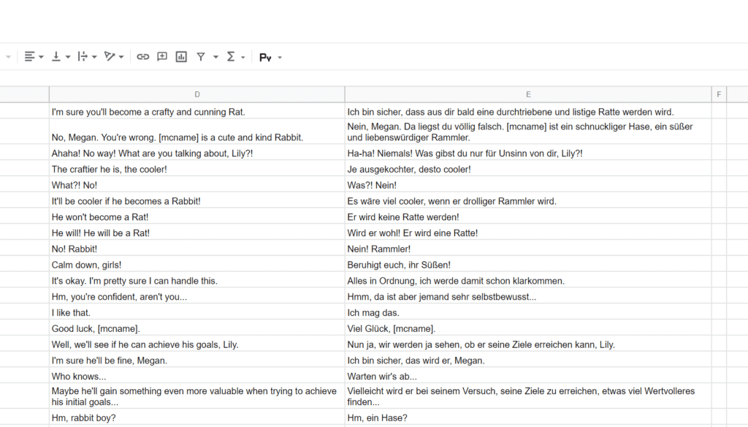
Task: Add a comment with the comment icon
Action: 162,57
